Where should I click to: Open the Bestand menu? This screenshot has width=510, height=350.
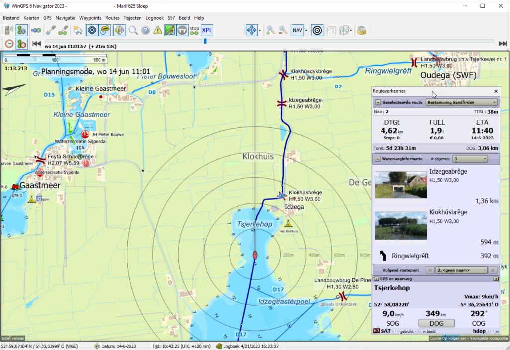[11, 18]
